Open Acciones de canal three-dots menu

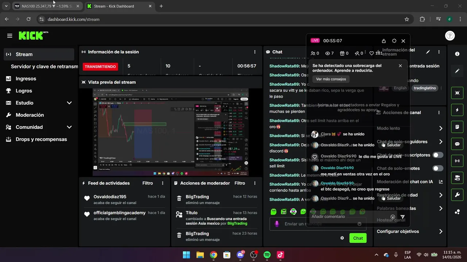pos(439,112)
